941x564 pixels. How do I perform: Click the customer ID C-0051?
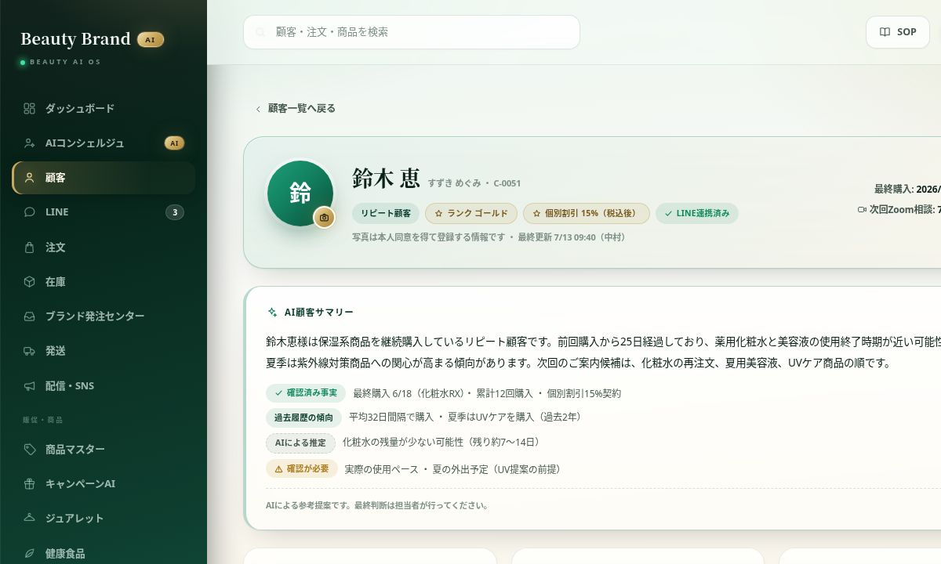[x=507, y=183]
